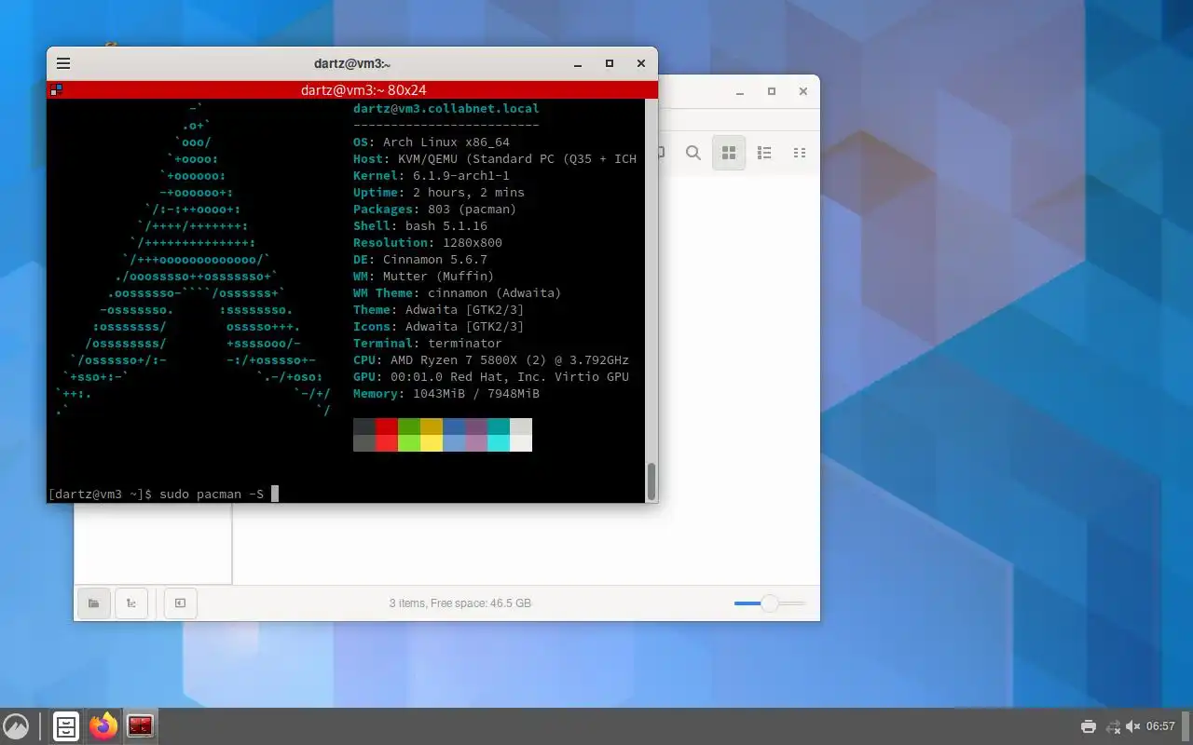Switch file manager to icon grid view
Screen dimensions: 1193x745
click(729, 153)
